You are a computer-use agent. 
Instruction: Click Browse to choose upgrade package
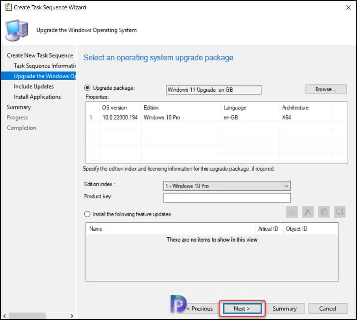[326, 89]
